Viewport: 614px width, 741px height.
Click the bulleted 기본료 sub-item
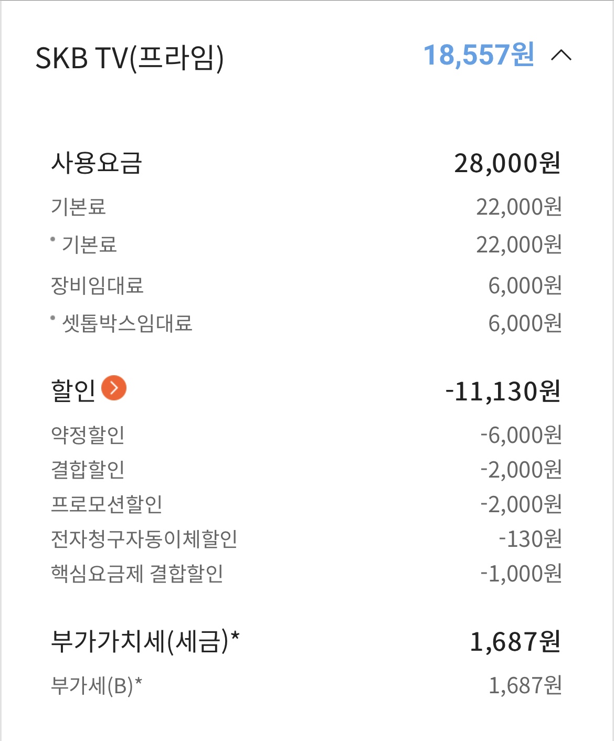89,245
